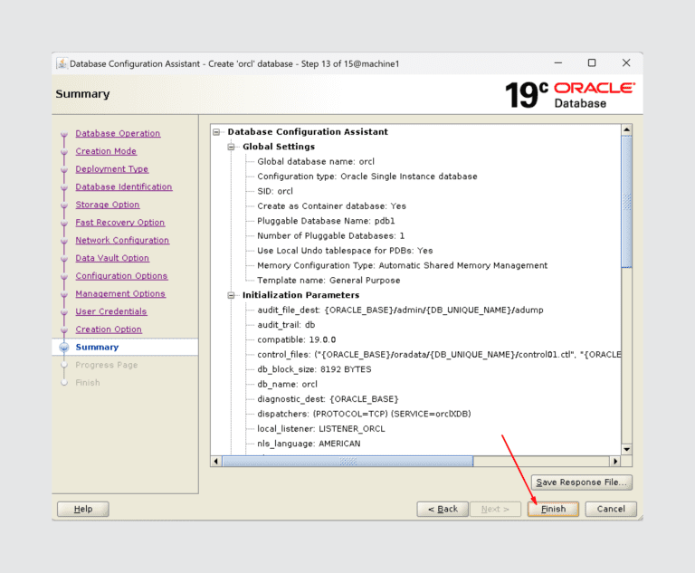Screen dimensions: 695x573
Task: Collapse the Database Configuration Assistant root node
Action: pos(217,132)
